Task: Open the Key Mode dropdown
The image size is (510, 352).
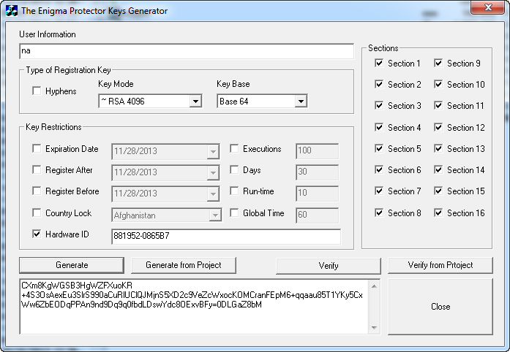Action: click(x=195, y=102)
